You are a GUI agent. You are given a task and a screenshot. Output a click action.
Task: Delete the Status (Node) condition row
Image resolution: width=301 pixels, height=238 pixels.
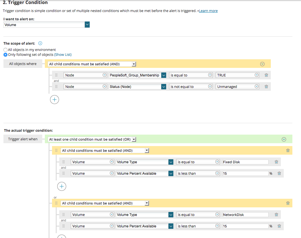266,86
